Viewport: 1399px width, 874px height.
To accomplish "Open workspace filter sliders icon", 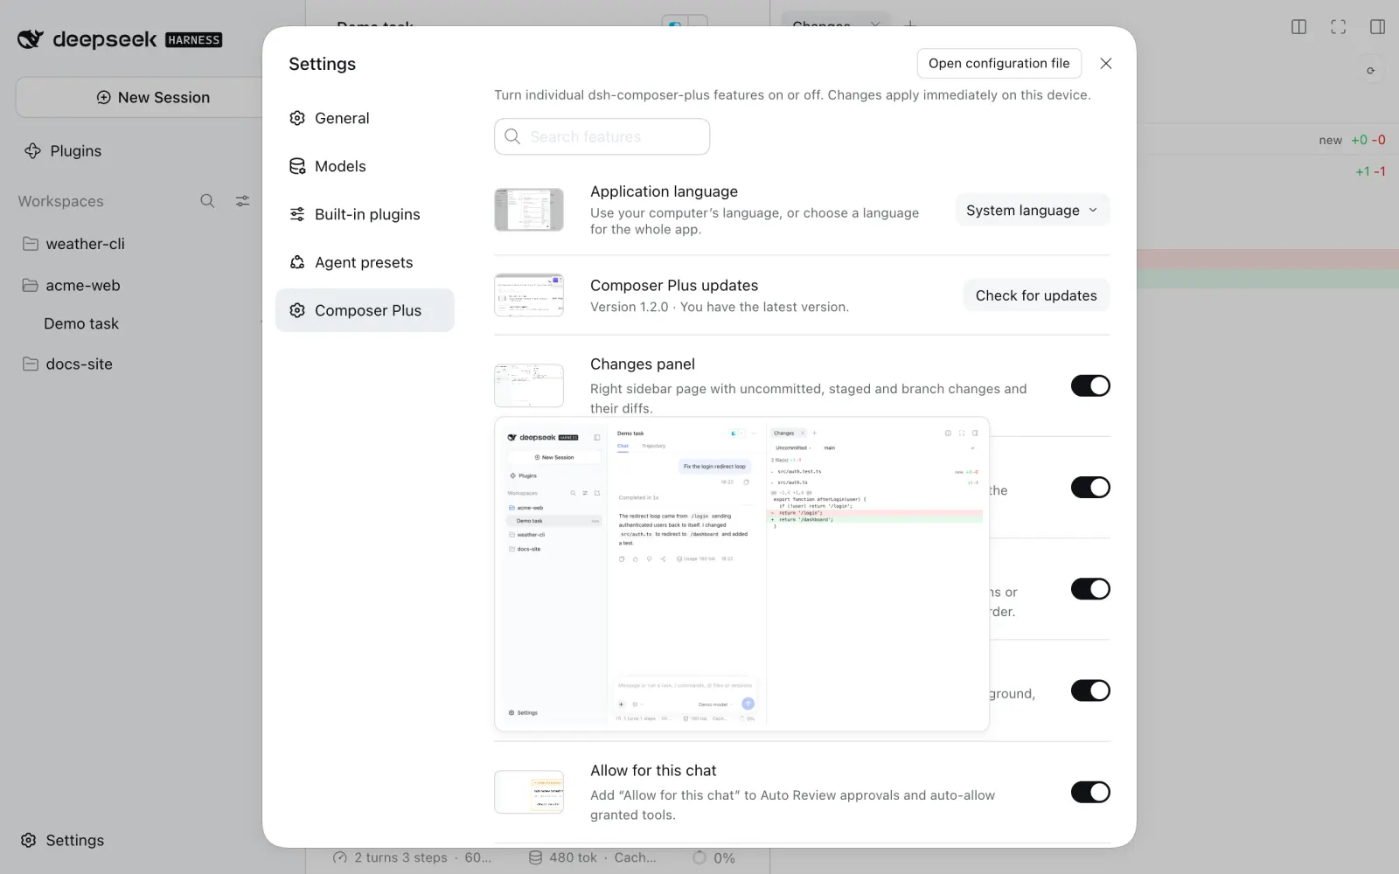I will click(243, 201).
